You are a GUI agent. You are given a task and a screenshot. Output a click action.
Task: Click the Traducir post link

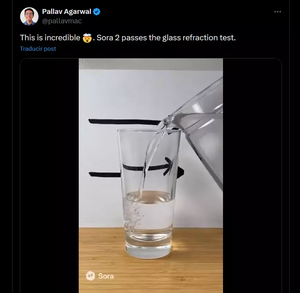[38, 49]
